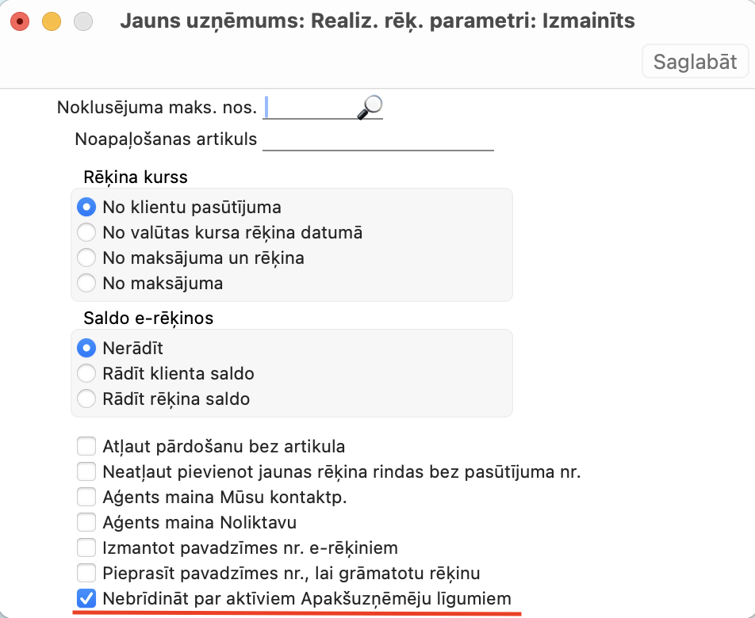Click the magnifier lookup icon
755x618 pixels.
(370, 107)
